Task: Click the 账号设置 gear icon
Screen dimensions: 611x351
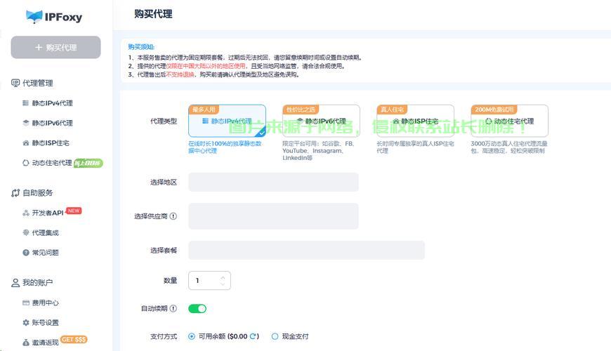Action: tap(26, 323)
